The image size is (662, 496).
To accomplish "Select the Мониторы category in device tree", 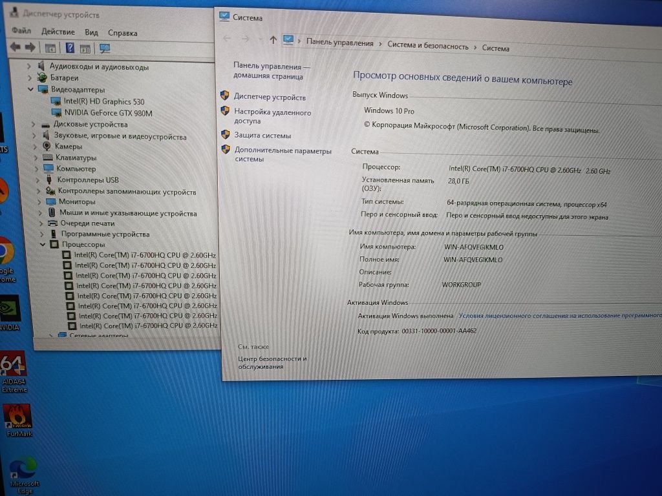I will (77, 201).
